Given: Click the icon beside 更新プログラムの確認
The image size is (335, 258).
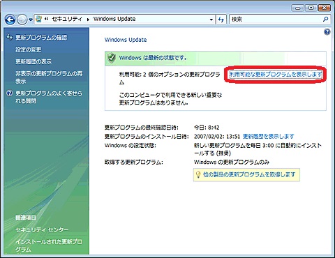Looking at the screenshot, I should 9,37.
